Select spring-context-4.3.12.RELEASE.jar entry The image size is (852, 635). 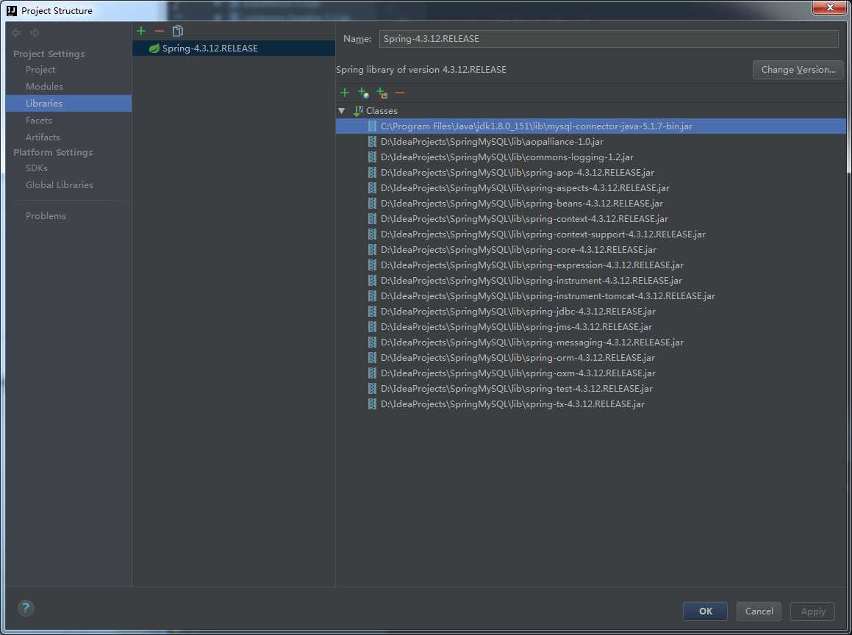(524, 219)
